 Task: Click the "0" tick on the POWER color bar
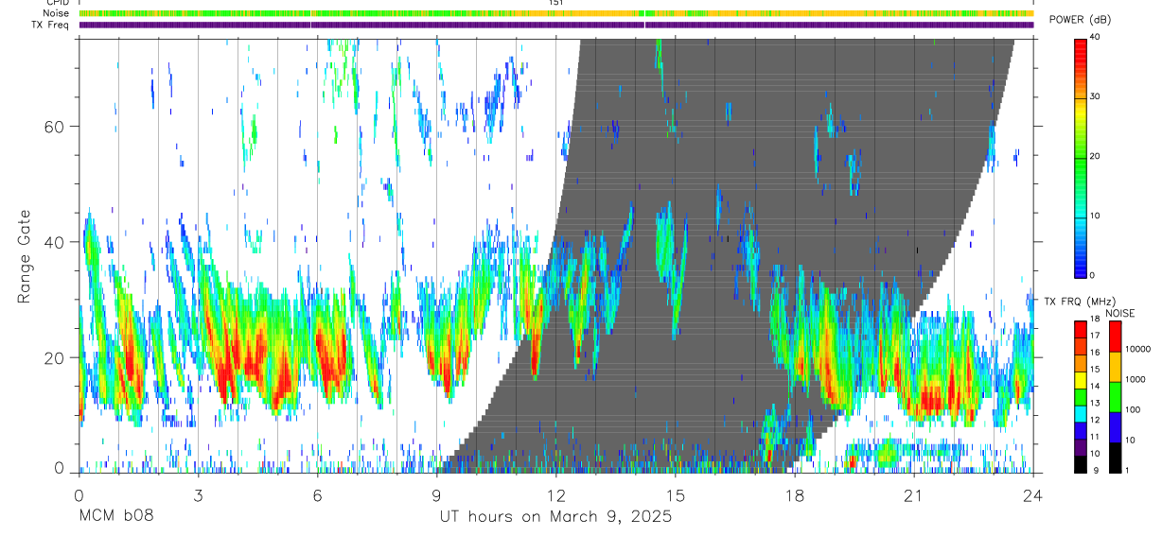pyautogui.click(x=1093, y=275)
